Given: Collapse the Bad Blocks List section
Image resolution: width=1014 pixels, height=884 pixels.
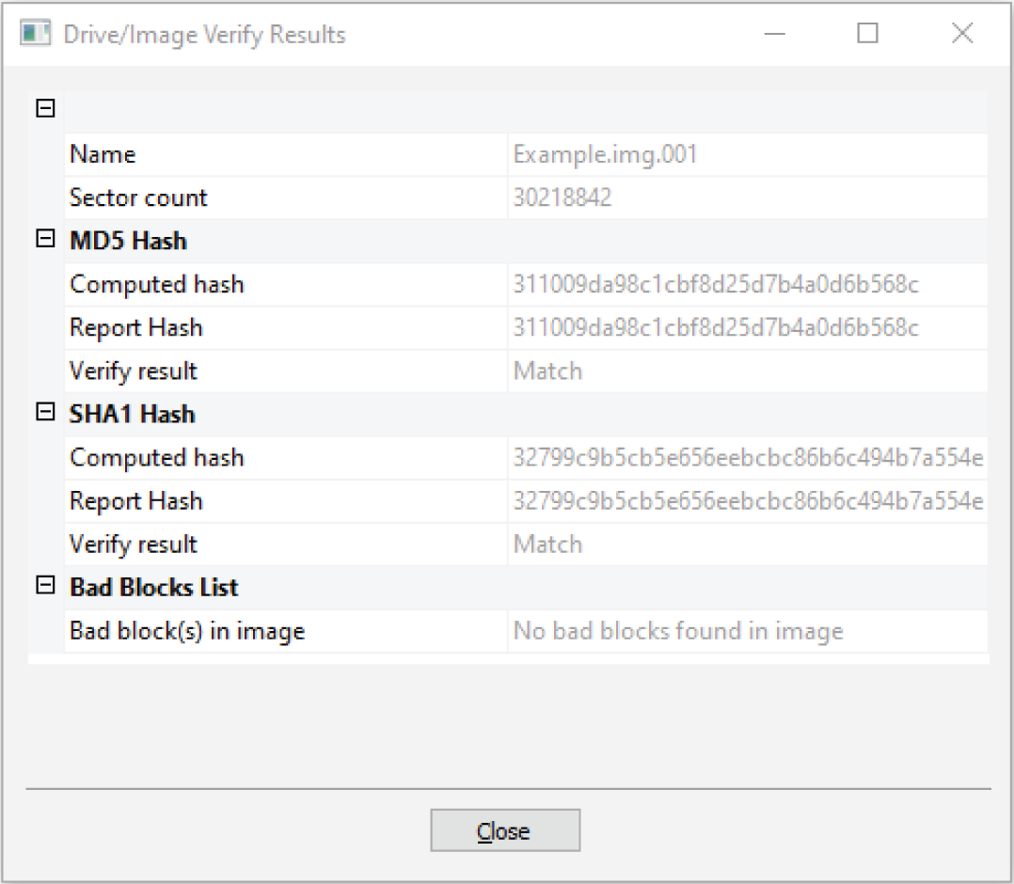Looking at the screenshot, I should 45,585.
